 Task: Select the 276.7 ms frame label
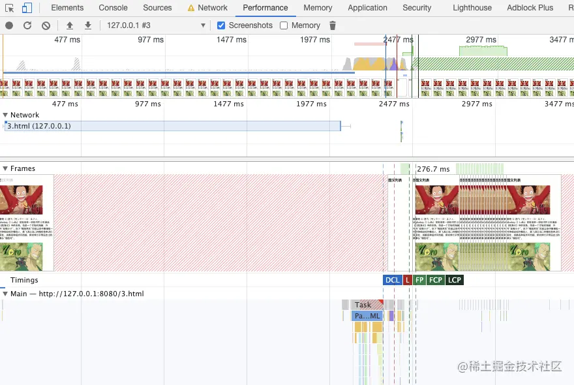point(433,169)
